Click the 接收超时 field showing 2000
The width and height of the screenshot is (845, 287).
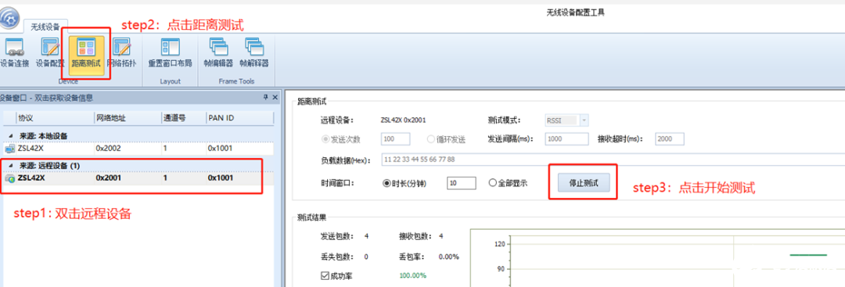coord(670,139)
